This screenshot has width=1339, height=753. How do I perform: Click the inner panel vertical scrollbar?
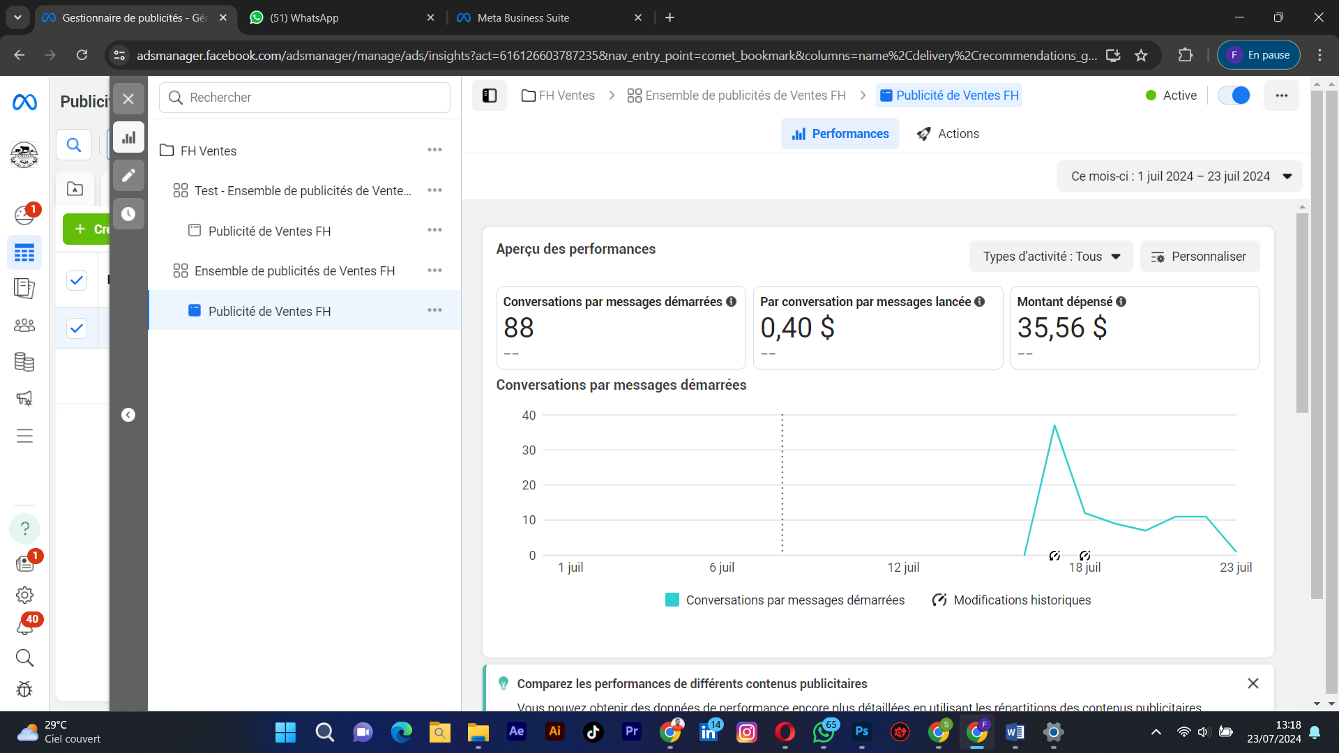(x=1302, y=314)
